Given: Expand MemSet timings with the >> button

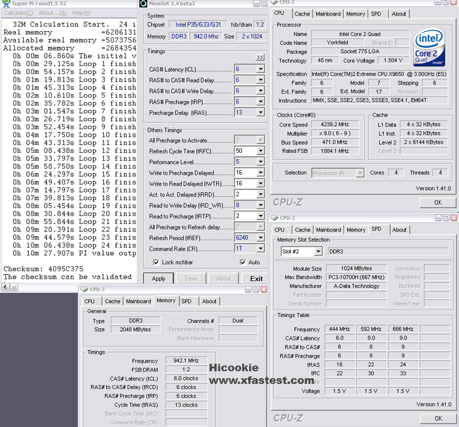Looking at the screenshot, I should (260, 57).
